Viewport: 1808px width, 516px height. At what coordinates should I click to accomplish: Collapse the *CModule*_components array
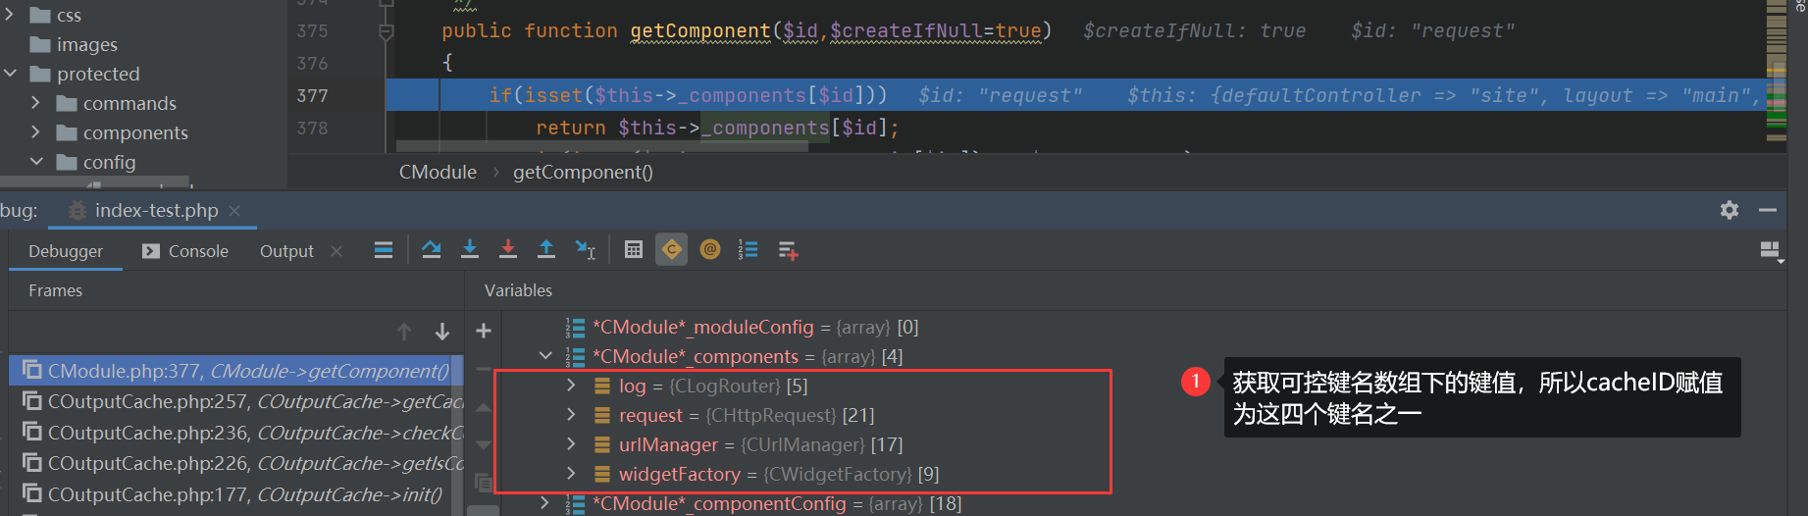tap(545, 356)
